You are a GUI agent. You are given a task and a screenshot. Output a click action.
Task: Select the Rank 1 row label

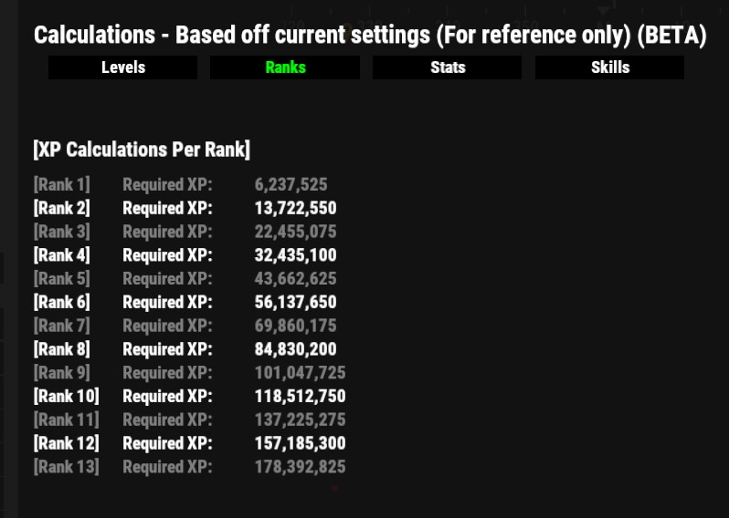tap(62, 185)
